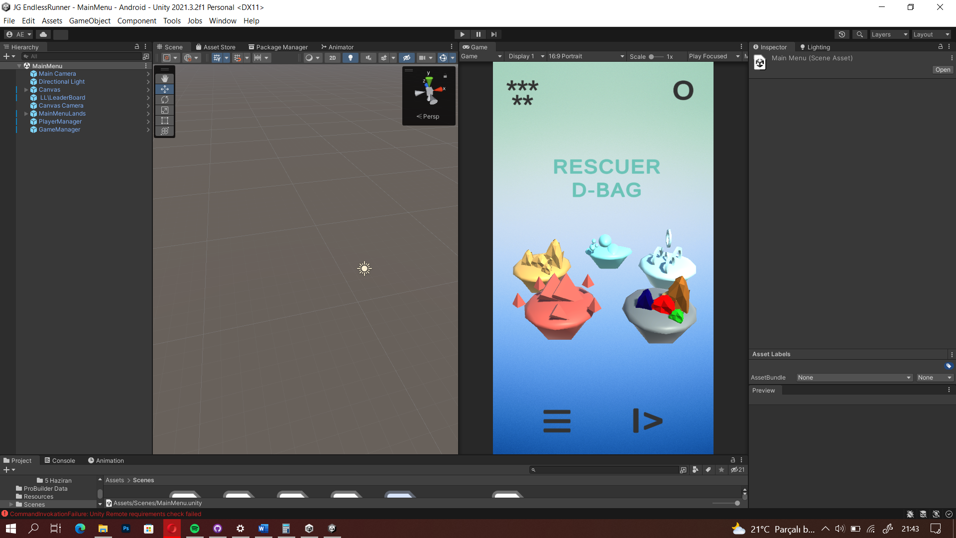Image resolution: width=956 pixels, height=538 pixels.
Task: Select the Rect transform tool
Action: point(165,121)
